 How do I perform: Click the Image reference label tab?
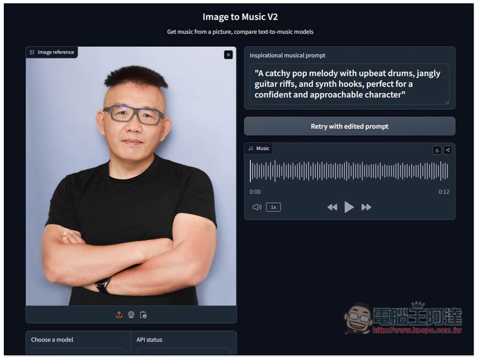pyautogui.click(x=52, y=52)
